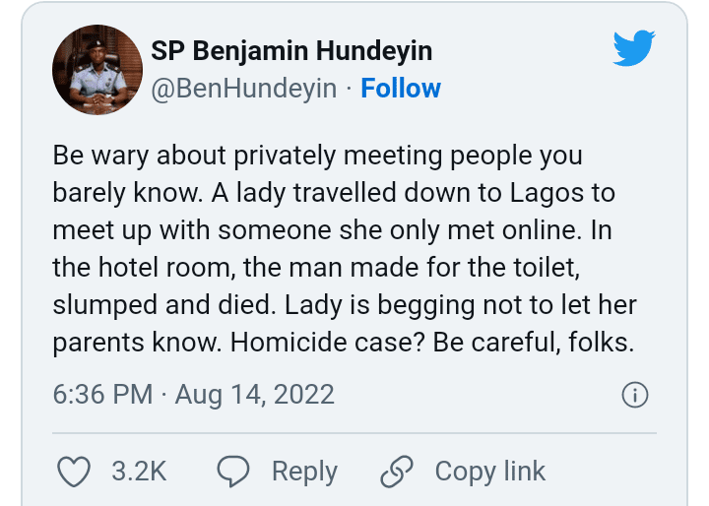Image resolution: width=709 pixels, height=506 pixels.
Task: Click the circled info icon
Action: point(636,396)
